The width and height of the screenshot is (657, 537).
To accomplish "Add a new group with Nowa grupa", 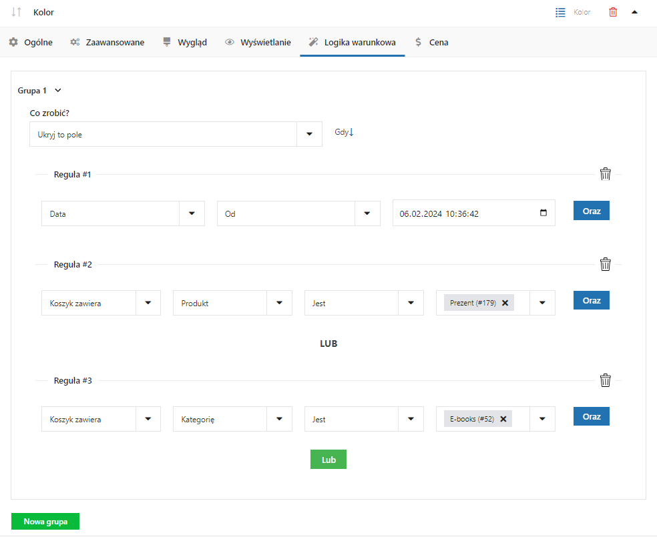I will tap(45, 522).
